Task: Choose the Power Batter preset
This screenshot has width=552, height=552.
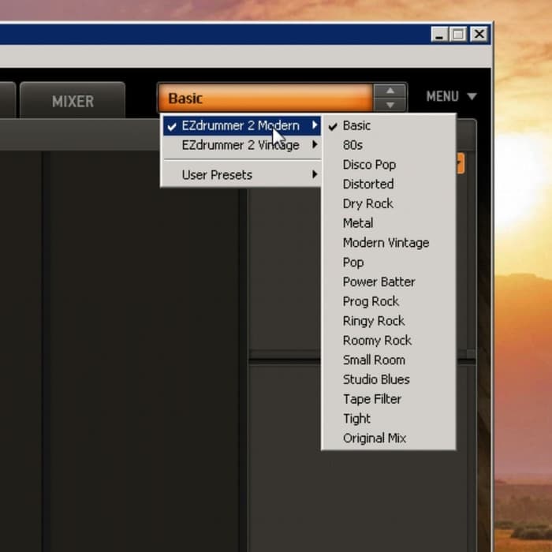Action: [389, 282]
